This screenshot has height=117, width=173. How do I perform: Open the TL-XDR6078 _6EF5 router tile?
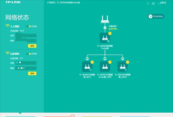[x=87, y=67]
